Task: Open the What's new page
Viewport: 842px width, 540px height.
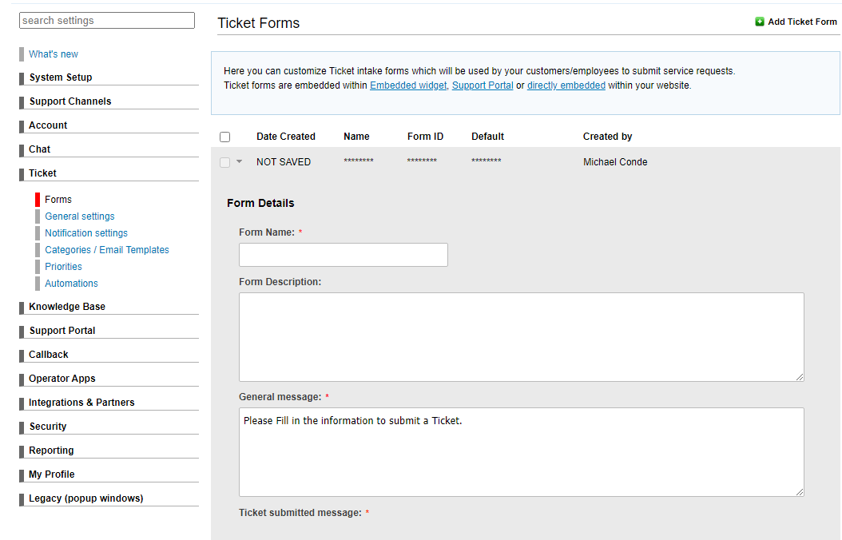Action: [54, 54]
